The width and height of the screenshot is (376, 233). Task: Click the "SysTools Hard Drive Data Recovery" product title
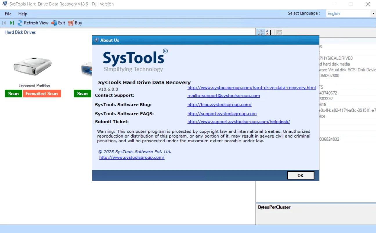click(x=144, y=83)
